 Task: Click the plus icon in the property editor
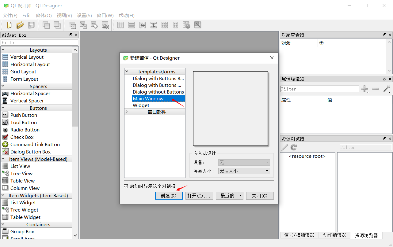364,89
